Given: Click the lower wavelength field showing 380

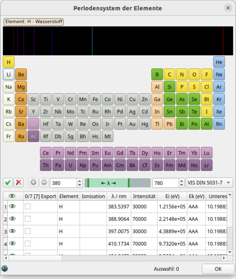Looking at the screenshot, I should [64, 183].
